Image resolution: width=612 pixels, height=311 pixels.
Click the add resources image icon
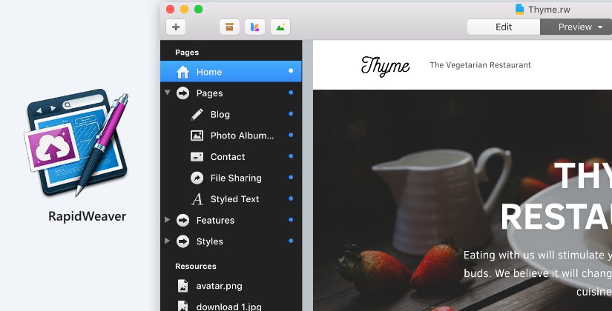pyautogui.click(x=280, y=27)
